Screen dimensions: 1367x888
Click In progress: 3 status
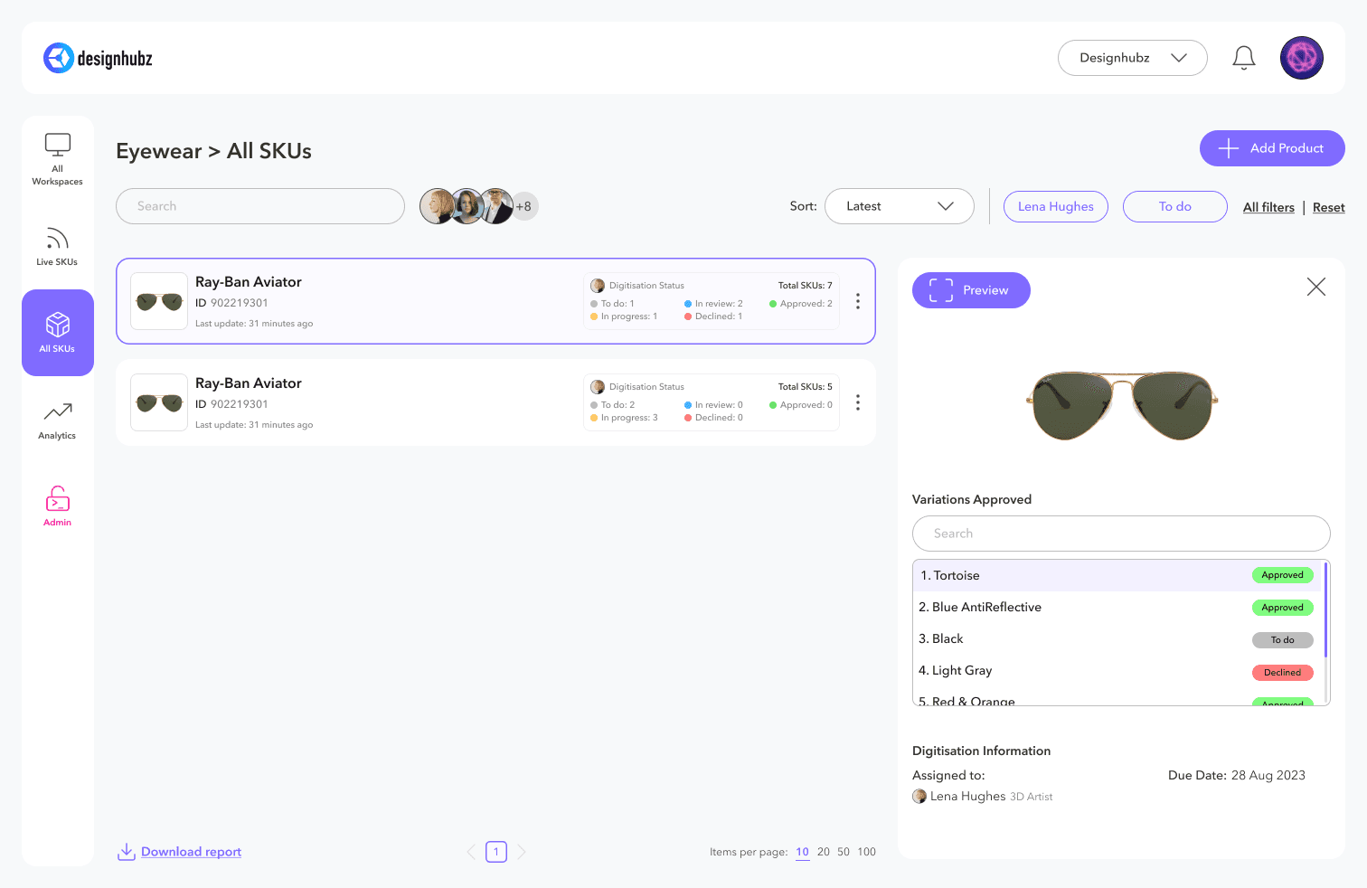624,418
